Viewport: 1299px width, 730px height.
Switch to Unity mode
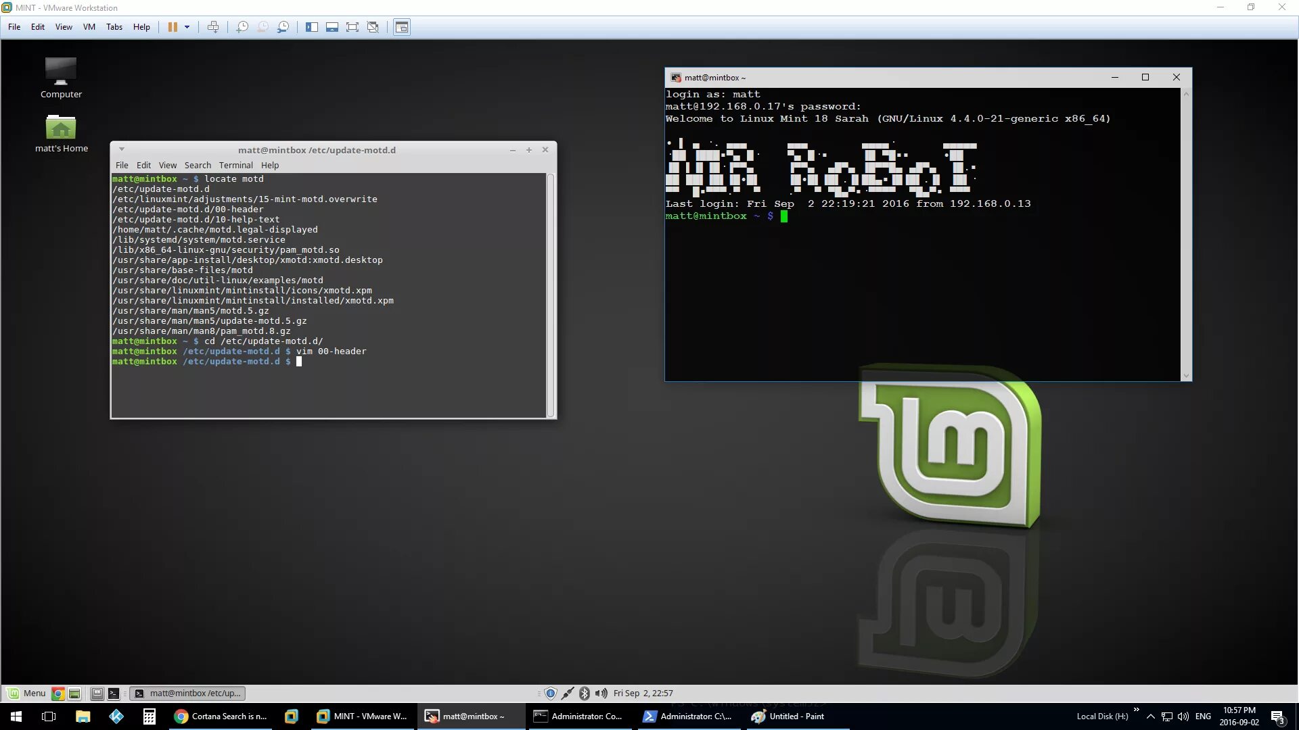pos(373,27)
